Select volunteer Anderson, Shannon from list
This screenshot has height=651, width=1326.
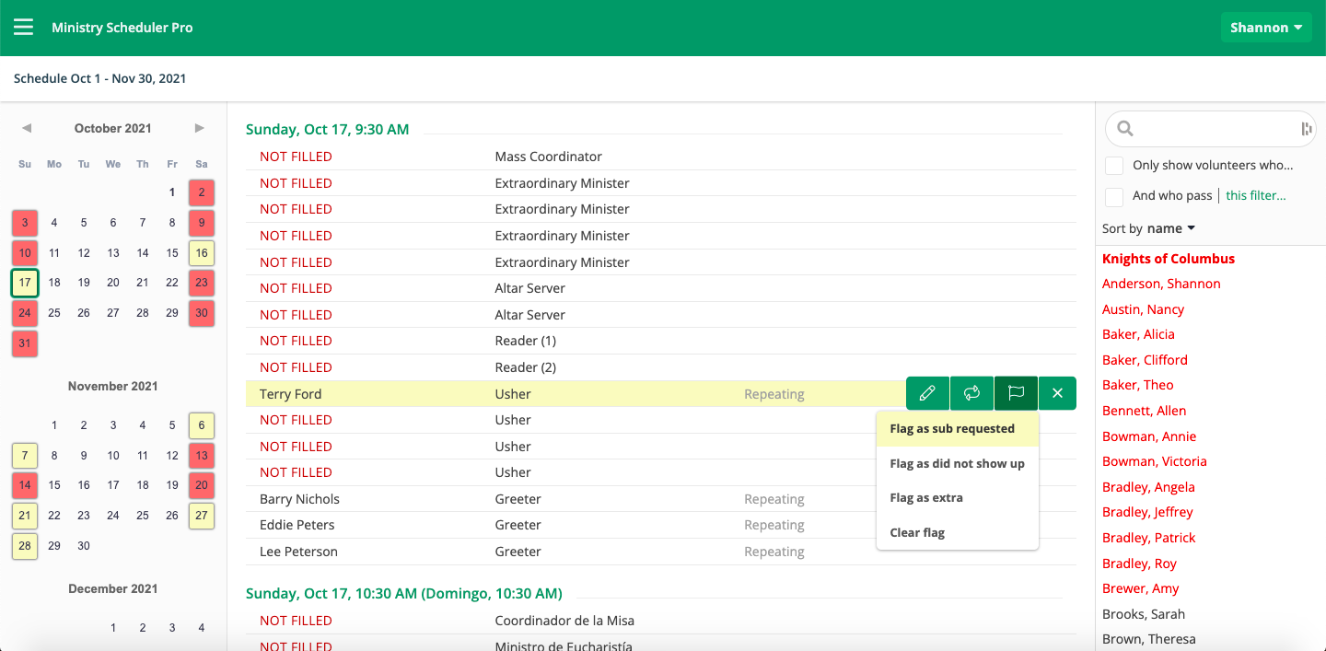coord(1161,285)
